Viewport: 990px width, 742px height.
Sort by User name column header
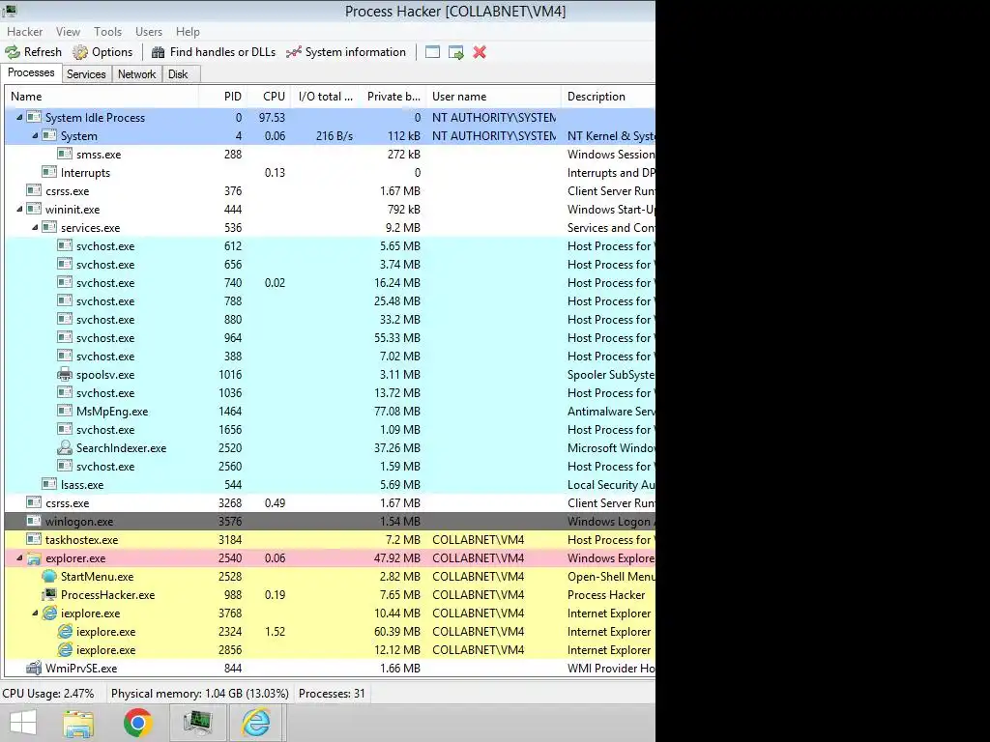click(494, 97)
